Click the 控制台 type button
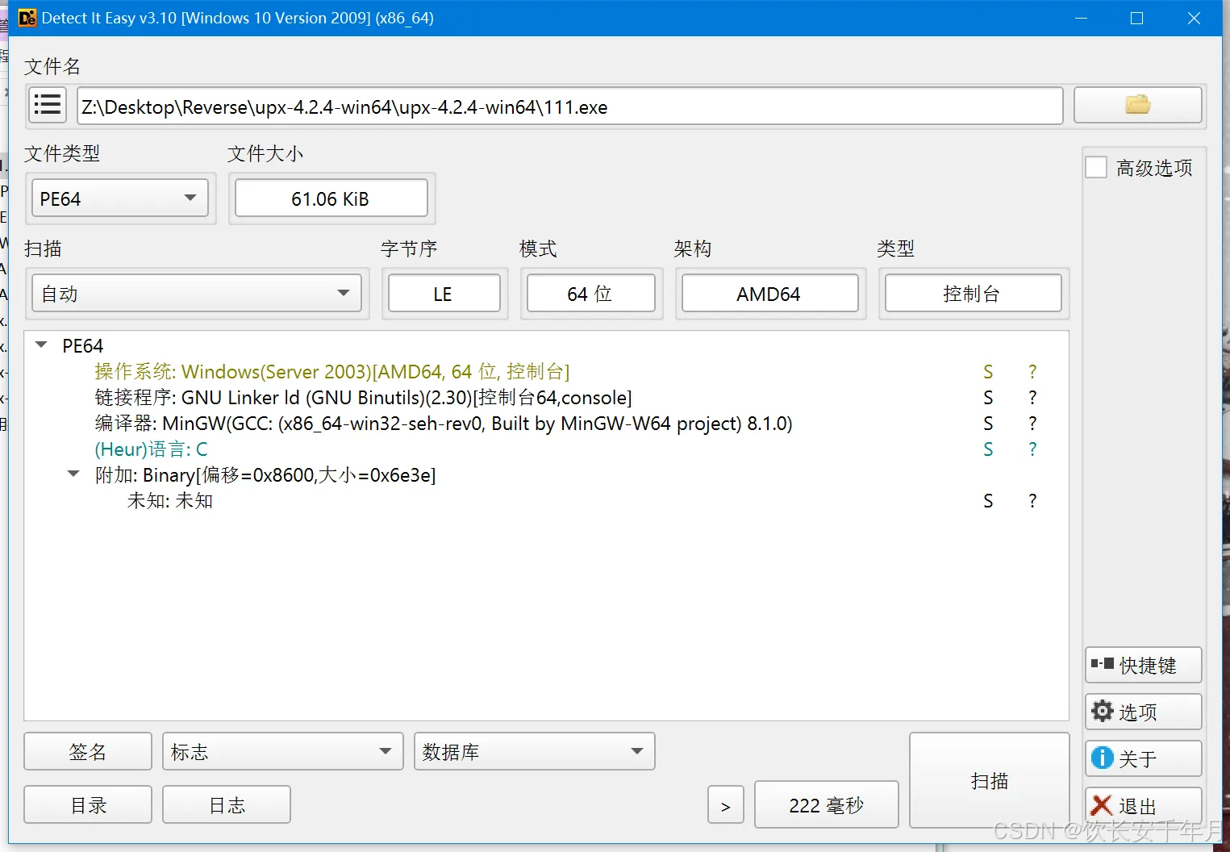Viewport: 1230px width, 852px height. [974, 294]
